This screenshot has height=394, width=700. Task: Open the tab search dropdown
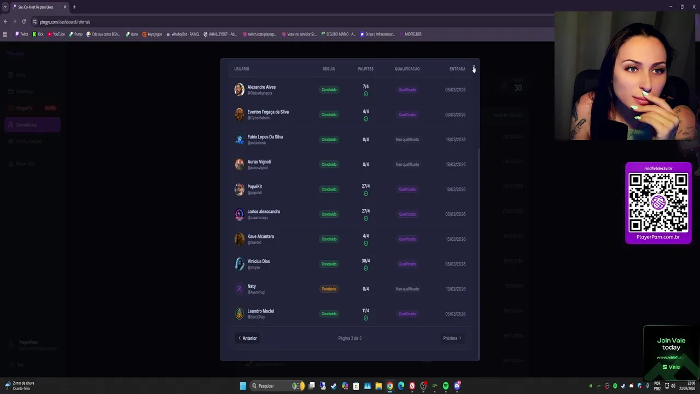(x=5, y=7)
